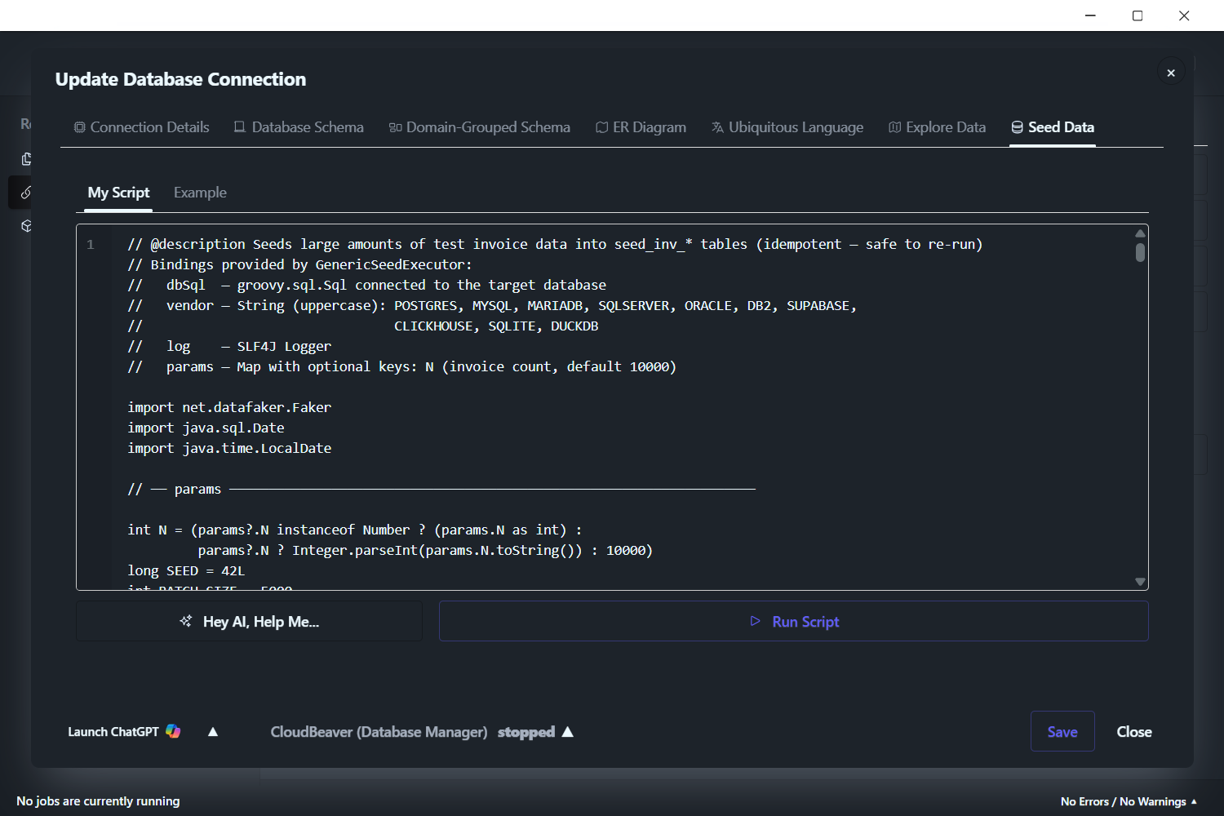
Task: Click the book icon on Database Schema tab
Action: pos(240,126)
